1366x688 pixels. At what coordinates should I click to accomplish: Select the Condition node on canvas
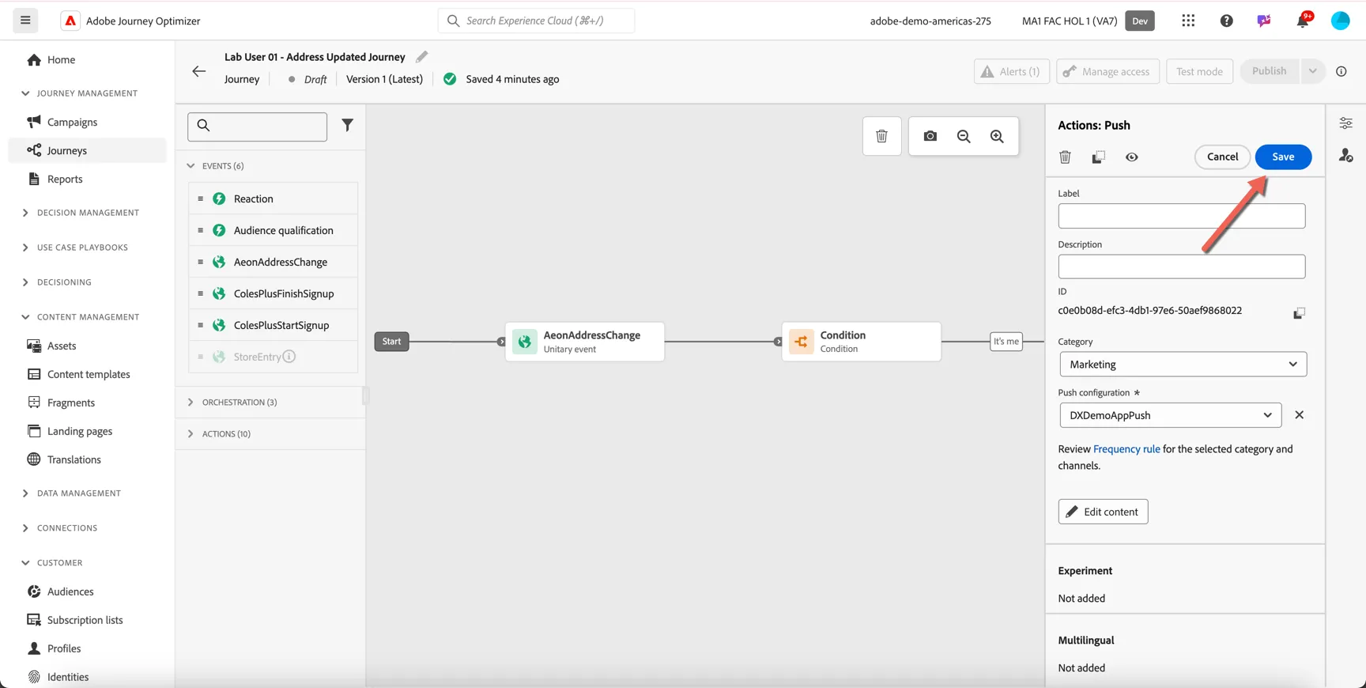(861, 342)
